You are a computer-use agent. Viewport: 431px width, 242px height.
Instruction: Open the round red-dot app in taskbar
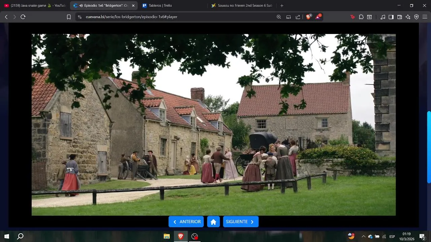pos(195,236)
